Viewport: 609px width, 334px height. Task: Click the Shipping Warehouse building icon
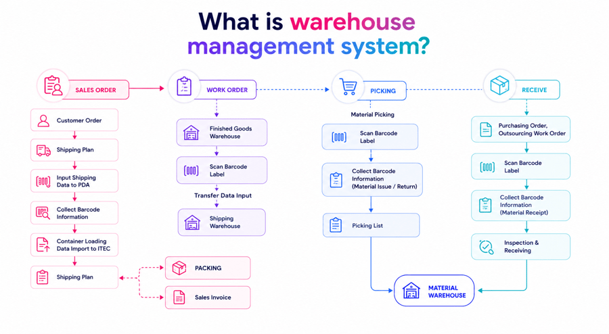(x=192, y=222)
